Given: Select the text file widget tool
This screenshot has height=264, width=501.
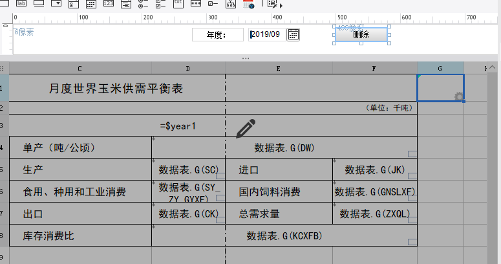Looking at the screenshot, I should [x=178, y=3].
